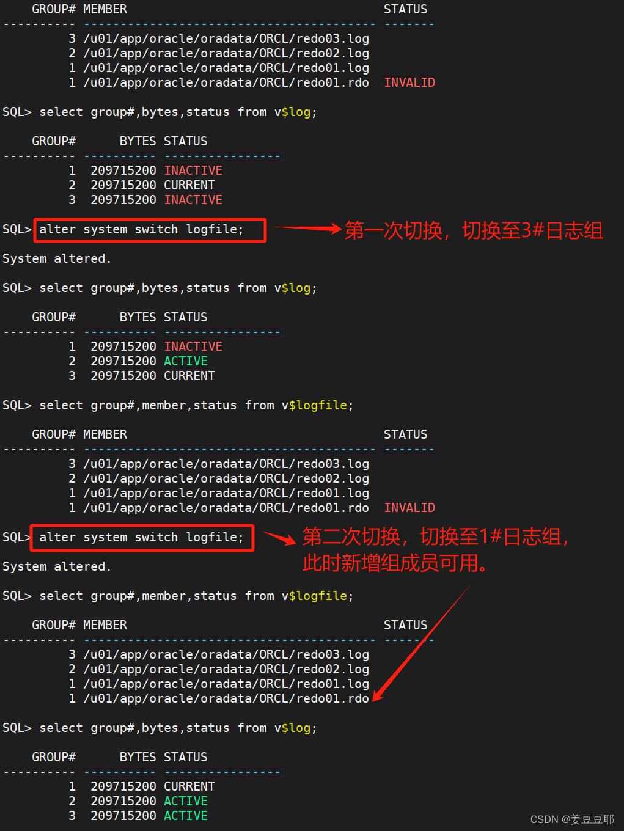Click the red annotation '第一次切换，切换至3#日志组'
Viewport: 624px width, 831px height.
[474, 230]
